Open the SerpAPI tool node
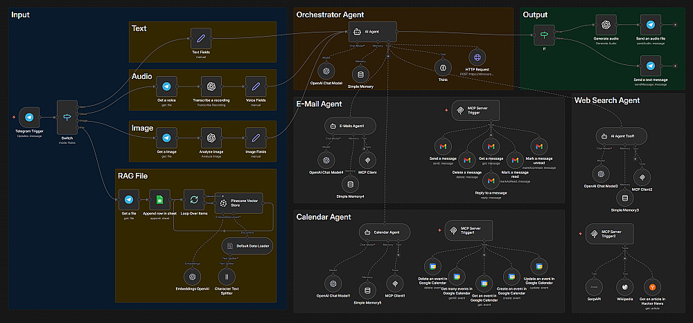Viewport: 693px width, 323px height. pos(594,287)
